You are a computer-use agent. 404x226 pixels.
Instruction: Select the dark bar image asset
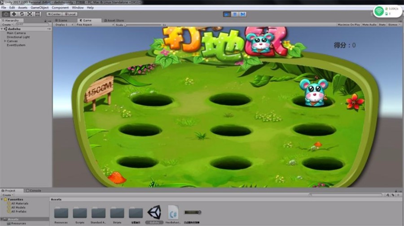(x=193, y=213)
